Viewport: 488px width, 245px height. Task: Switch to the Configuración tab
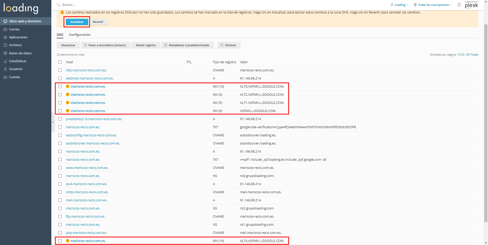pyautogui.click(x=80, y=35)
